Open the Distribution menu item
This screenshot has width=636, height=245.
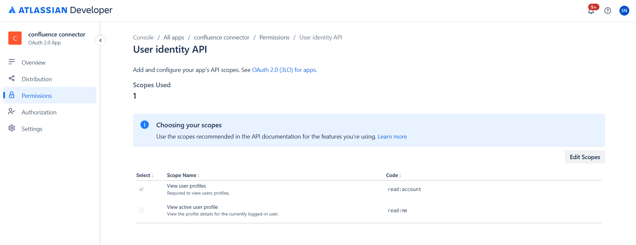50,79
